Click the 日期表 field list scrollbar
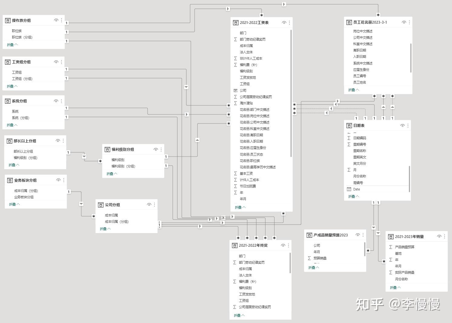This screenshot has height=323, width=452. click(x=409, y=179)
